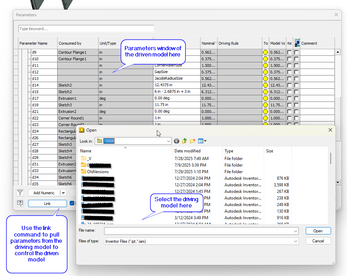Click the yellow tolerance circle for d14

coord(265,85)
